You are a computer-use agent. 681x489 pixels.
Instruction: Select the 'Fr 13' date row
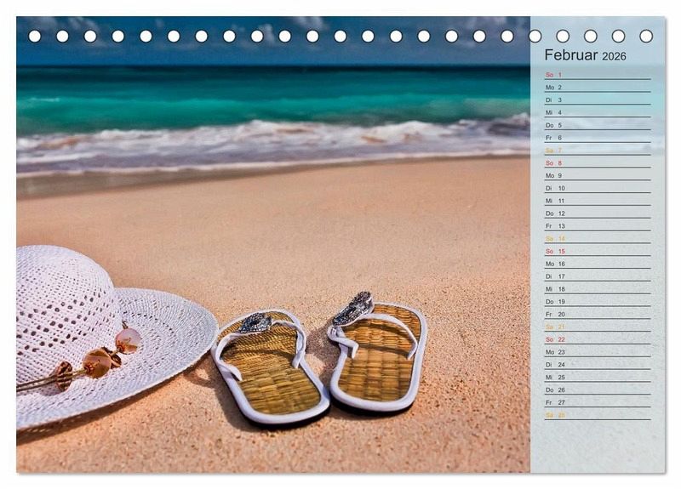coord(598,225)
